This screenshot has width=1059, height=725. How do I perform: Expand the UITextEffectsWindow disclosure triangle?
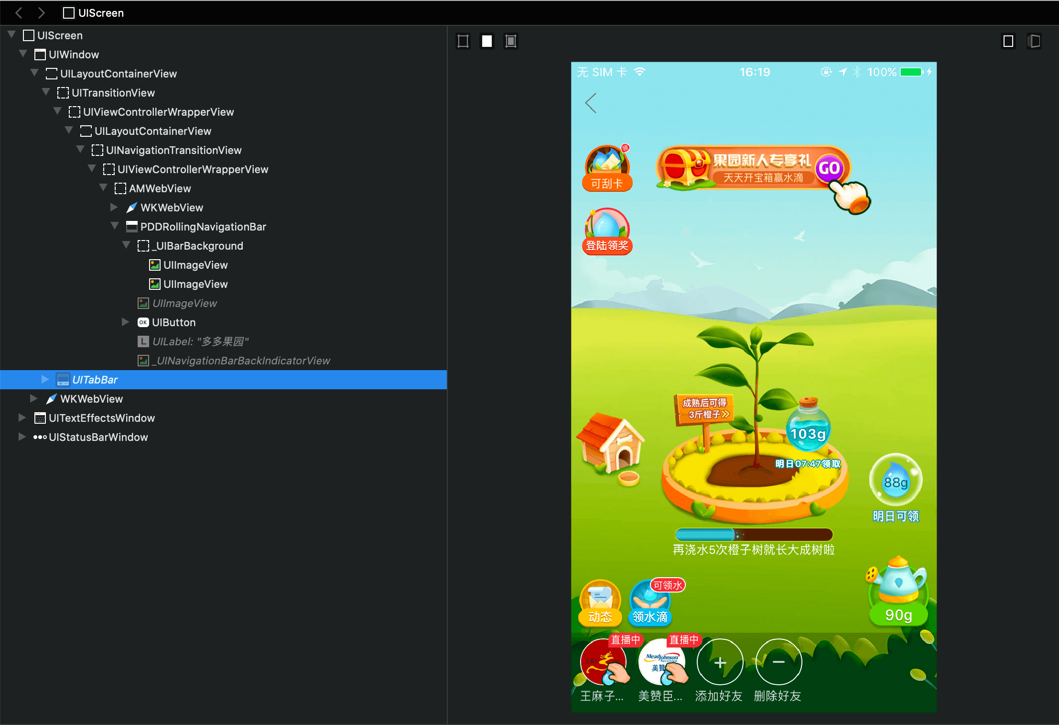(x=22, y=417)
